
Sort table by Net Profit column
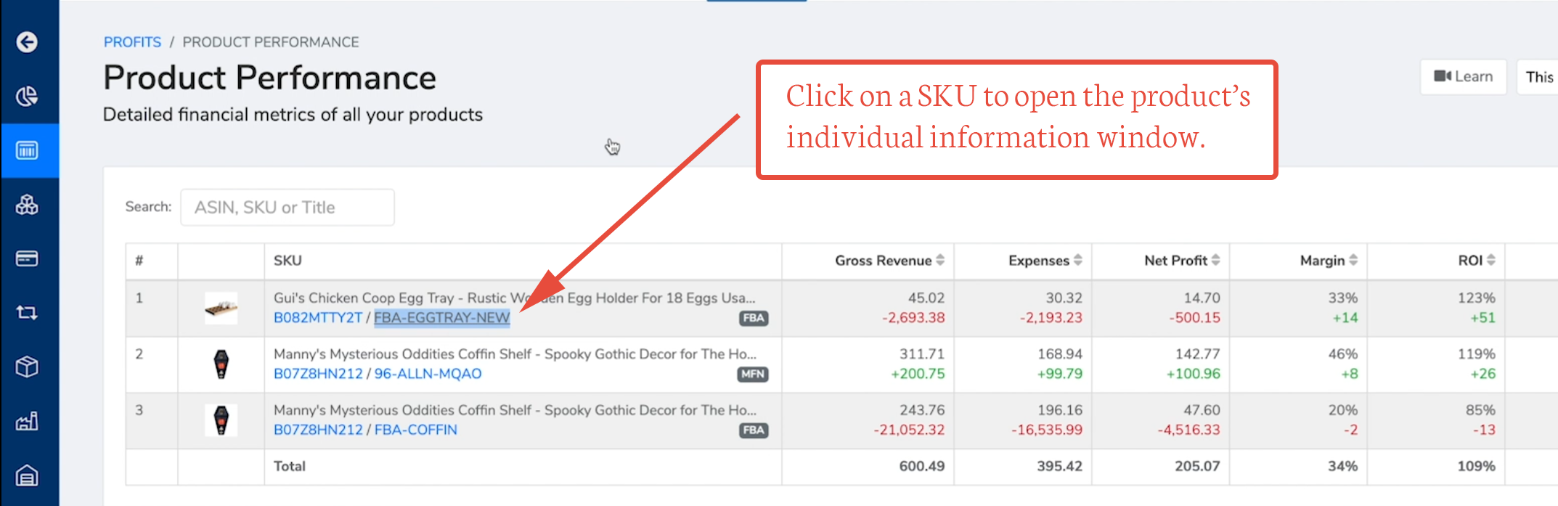click(1181, 261)
